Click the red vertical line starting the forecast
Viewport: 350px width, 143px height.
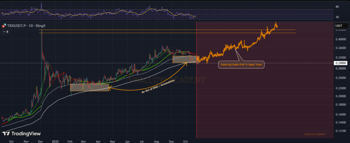coord(197,103)
